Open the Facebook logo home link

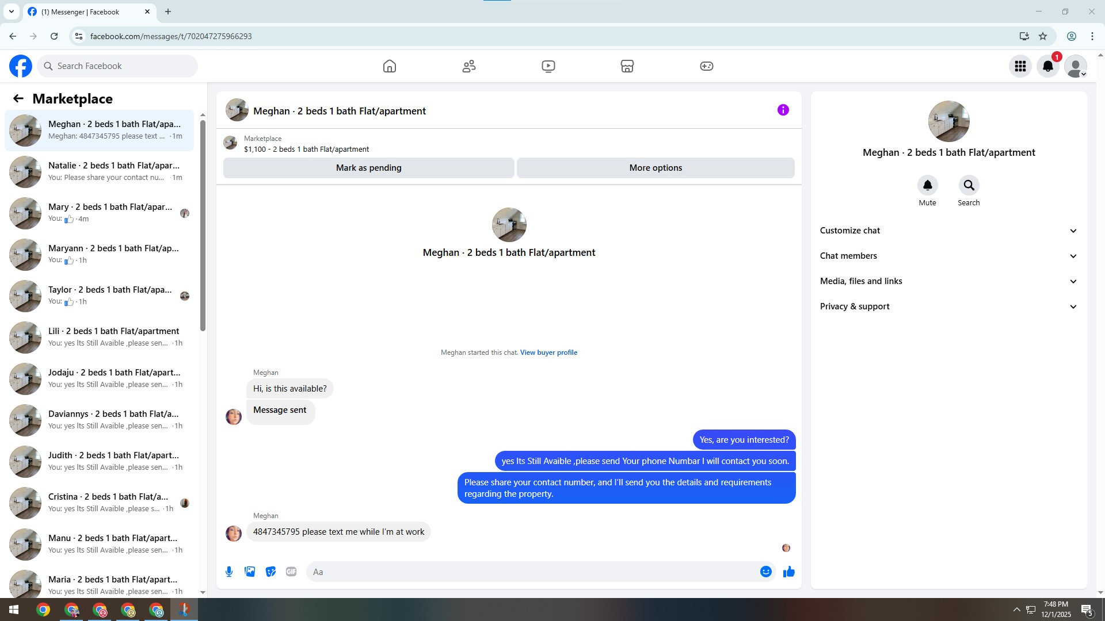(21, 66)
